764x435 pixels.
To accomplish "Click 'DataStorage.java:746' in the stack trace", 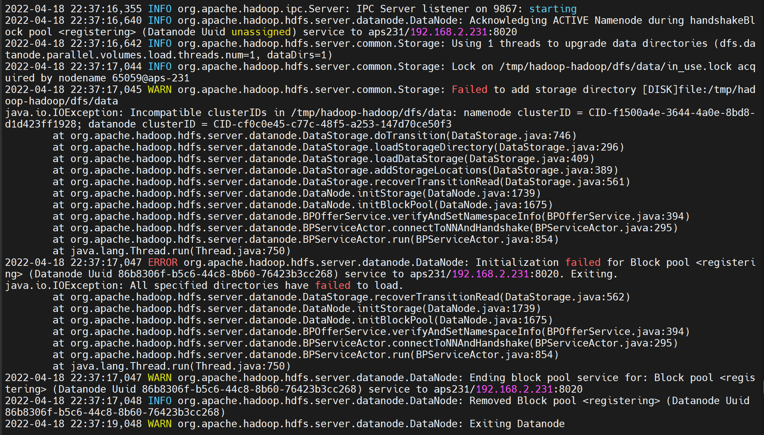I will [511, 136].
